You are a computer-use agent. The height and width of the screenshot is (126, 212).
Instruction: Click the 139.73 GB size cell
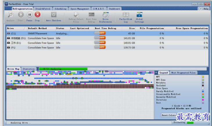coord(129,48)
